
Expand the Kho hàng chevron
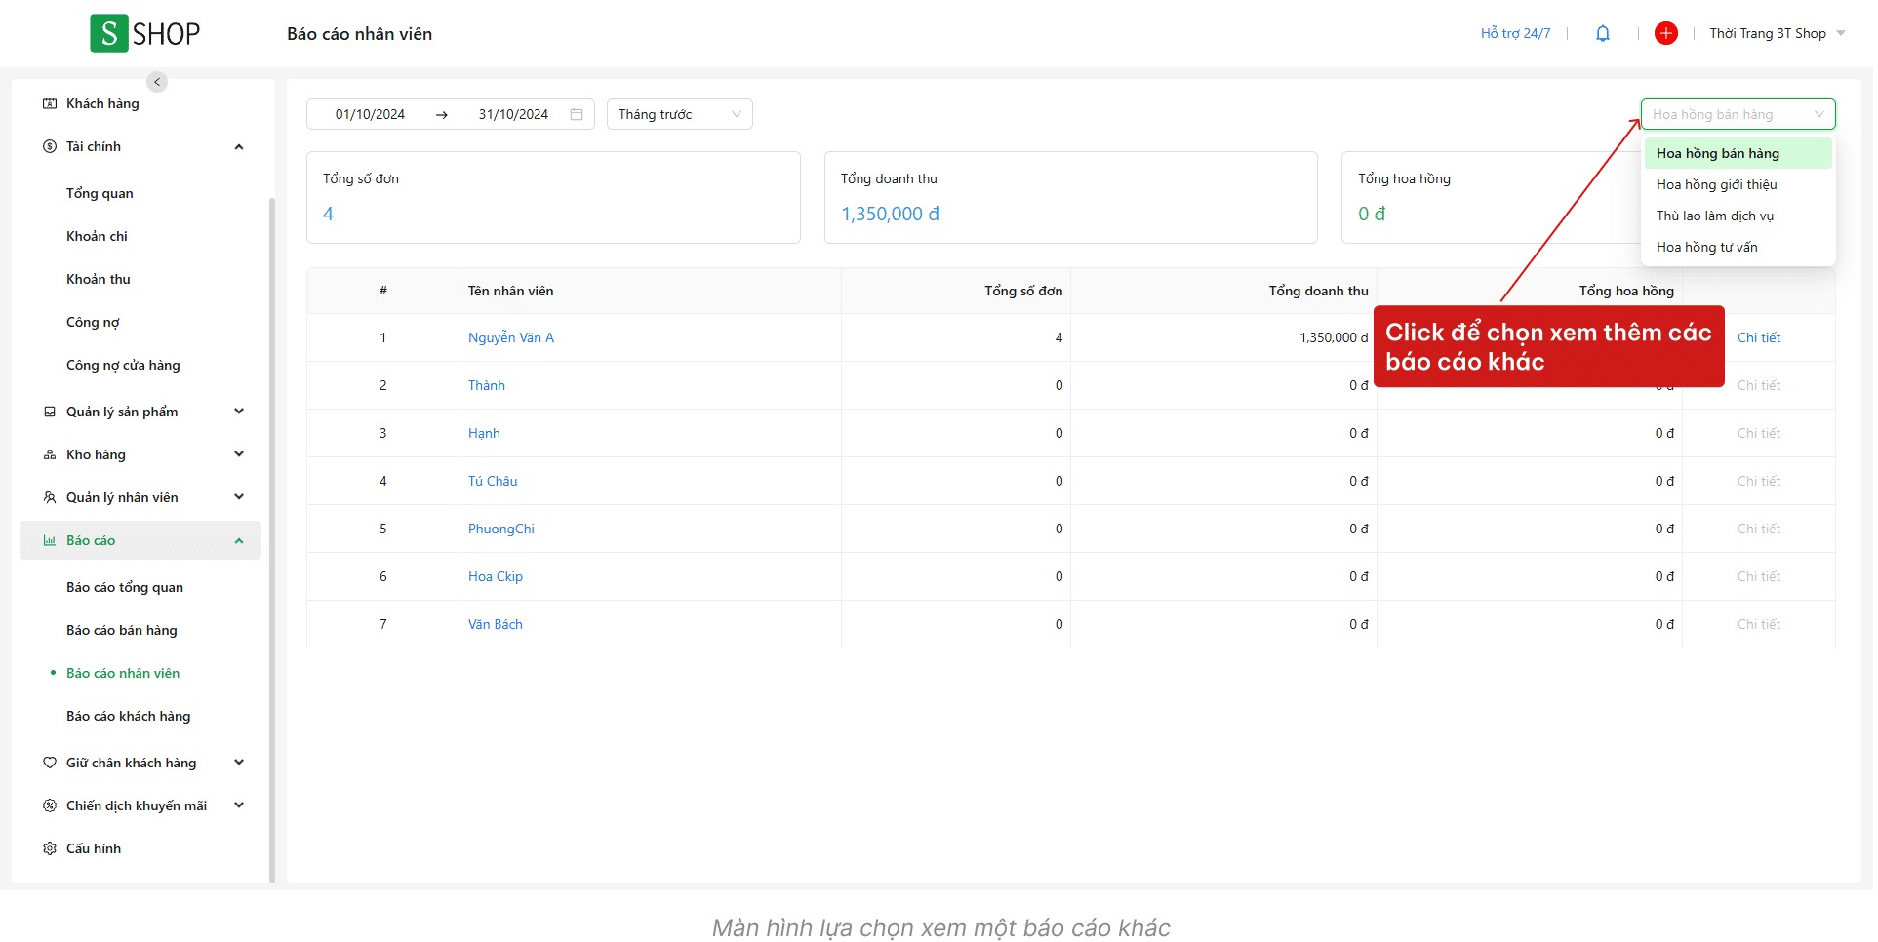point(239,454)
